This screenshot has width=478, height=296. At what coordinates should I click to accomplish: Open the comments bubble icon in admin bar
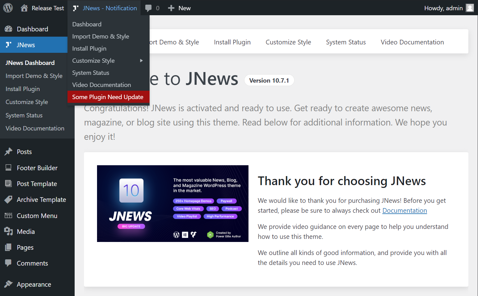[149, 8]
